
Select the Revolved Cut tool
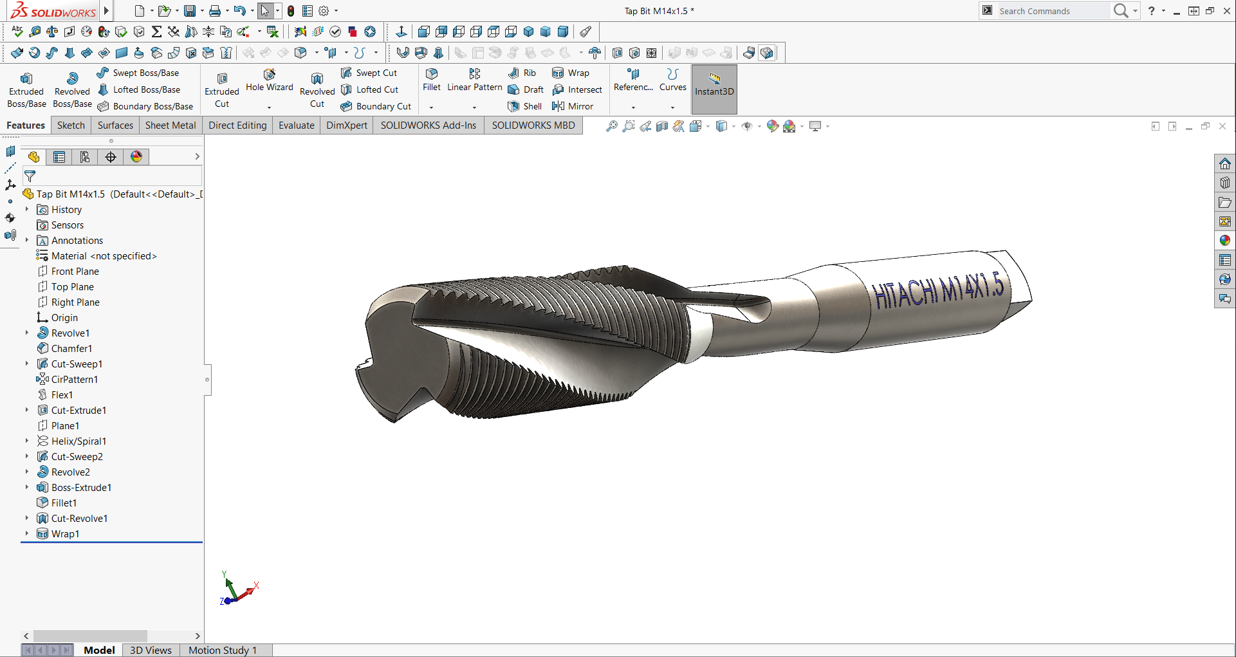click(x=317, y=89)
